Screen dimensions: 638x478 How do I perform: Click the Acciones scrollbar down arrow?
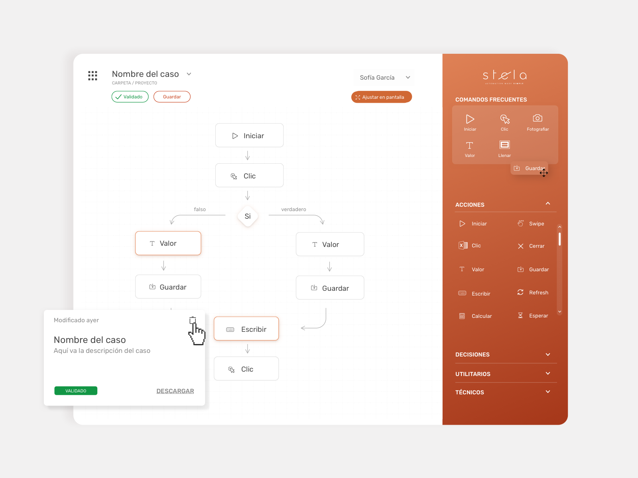[x=560, y=312]
